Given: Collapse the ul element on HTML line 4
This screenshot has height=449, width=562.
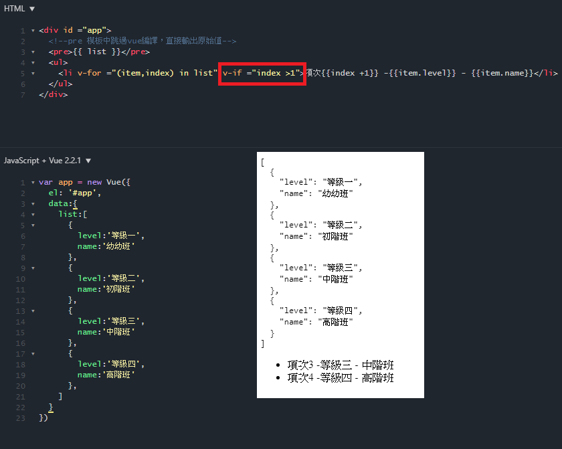Looking at the screenshot, I should pos(33,62).
